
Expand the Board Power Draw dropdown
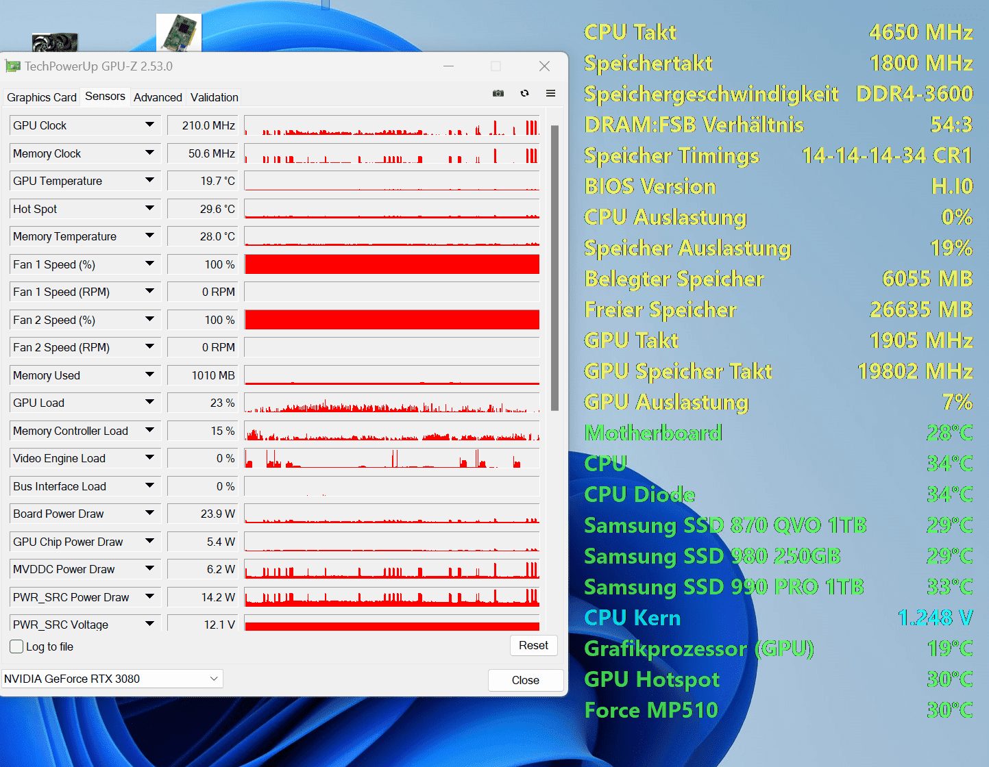pyautogui.click(x=149, y=513)
